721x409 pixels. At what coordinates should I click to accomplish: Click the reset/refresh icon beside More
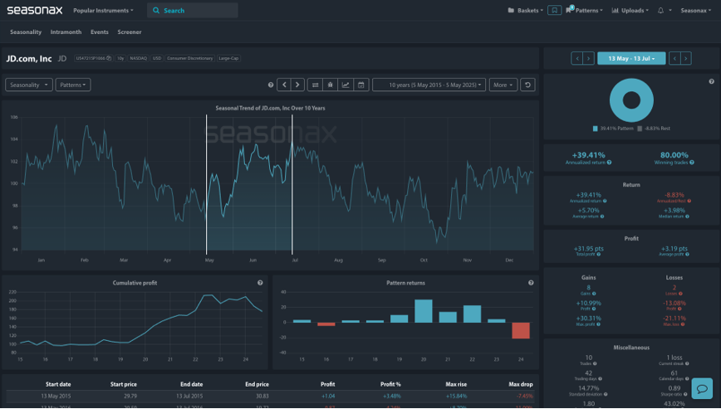click(x=527, y=85)
